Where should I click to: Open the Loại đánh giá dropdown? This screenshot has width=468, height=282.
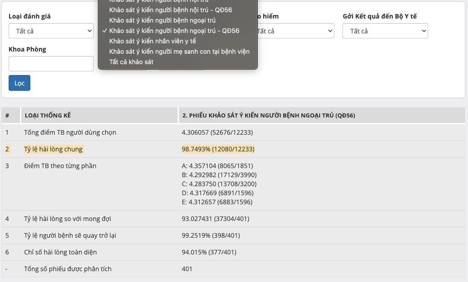point(51,31)
